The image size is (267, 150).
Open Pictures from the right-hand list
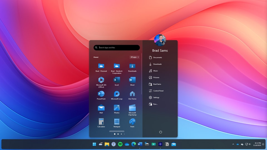(x=154, y=77)
